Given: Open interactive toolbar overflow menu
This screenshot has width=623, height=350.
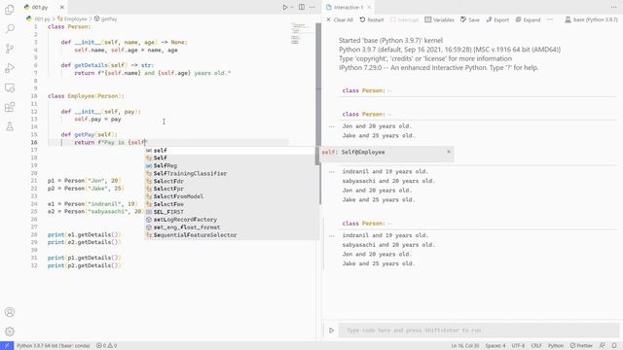Looking at the screenshot, I should (550, 19).
